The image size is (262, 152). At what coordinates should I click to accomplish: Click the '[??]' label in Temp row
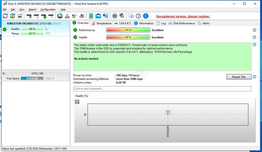48,33
